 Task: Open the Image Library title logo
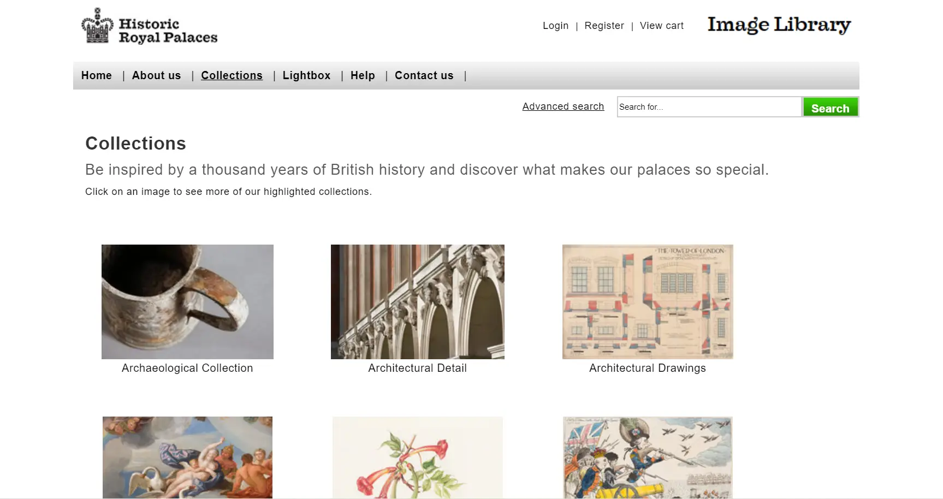pos(779,25)
